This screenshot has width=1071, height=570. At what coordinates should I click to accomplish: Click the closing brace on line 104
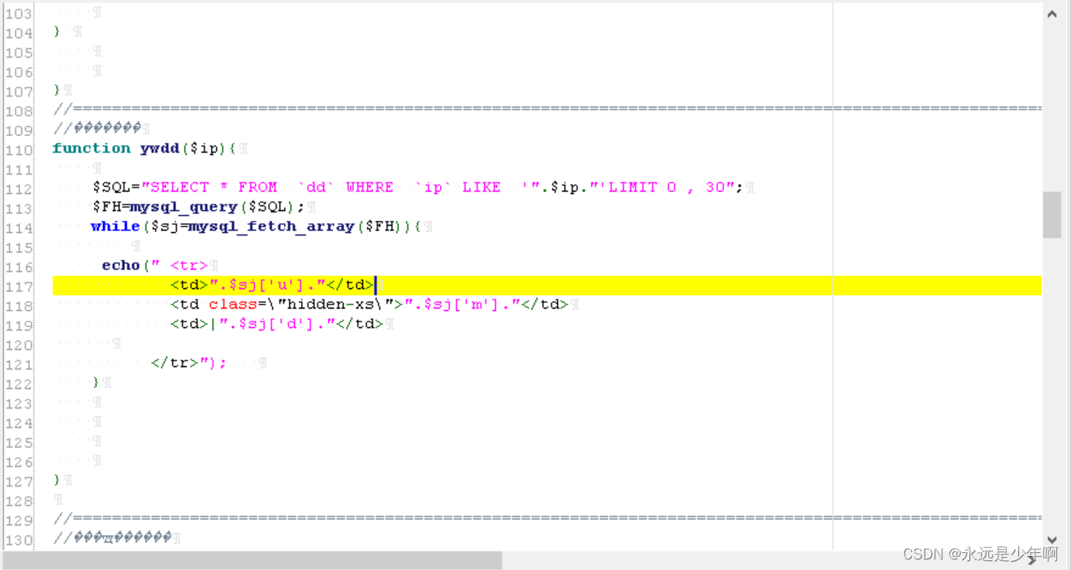pos(57,32)
